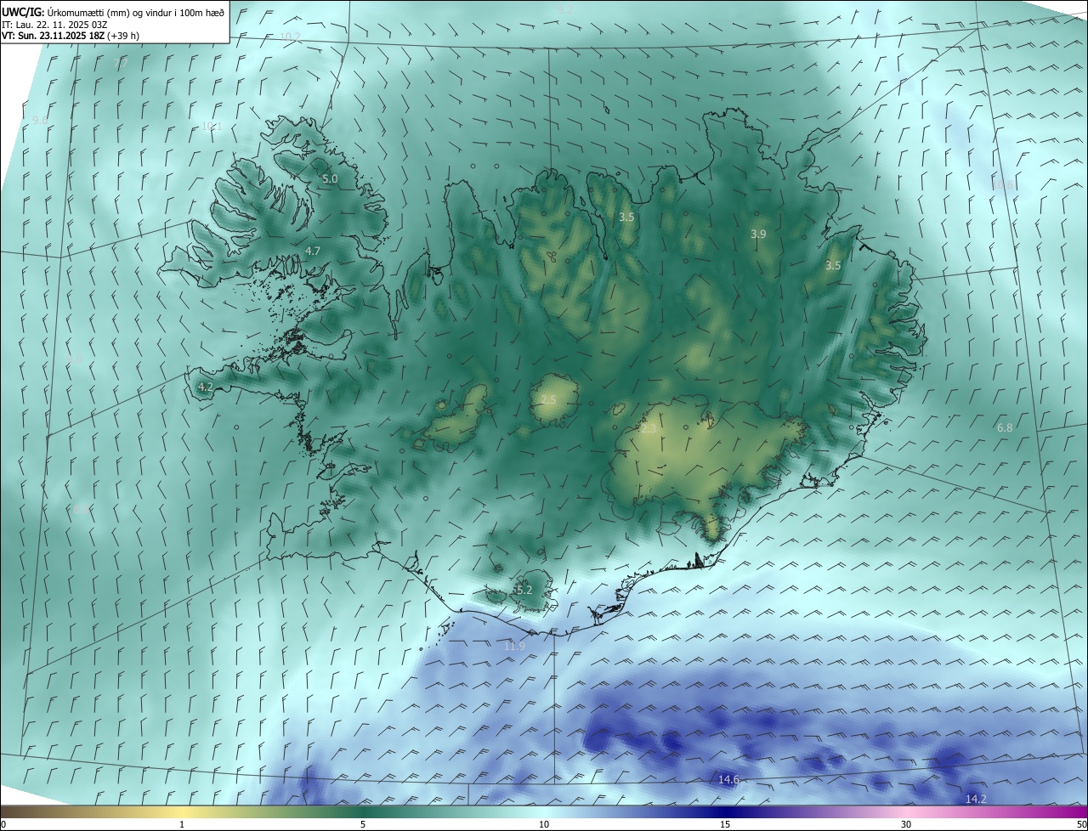Click the 6.8 value east of Iceland

point(1005,428)
